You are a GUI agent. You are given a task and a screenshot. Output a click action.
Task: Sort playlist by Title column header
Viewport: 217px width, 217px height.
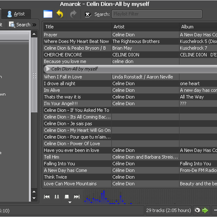[77, 27]
